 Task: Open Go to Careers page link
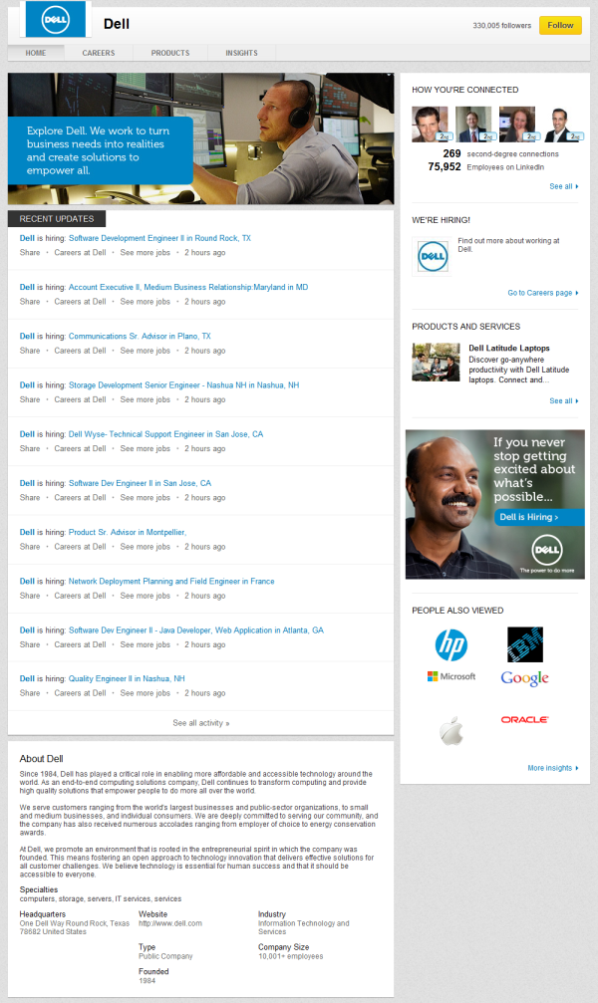(543, 293)
